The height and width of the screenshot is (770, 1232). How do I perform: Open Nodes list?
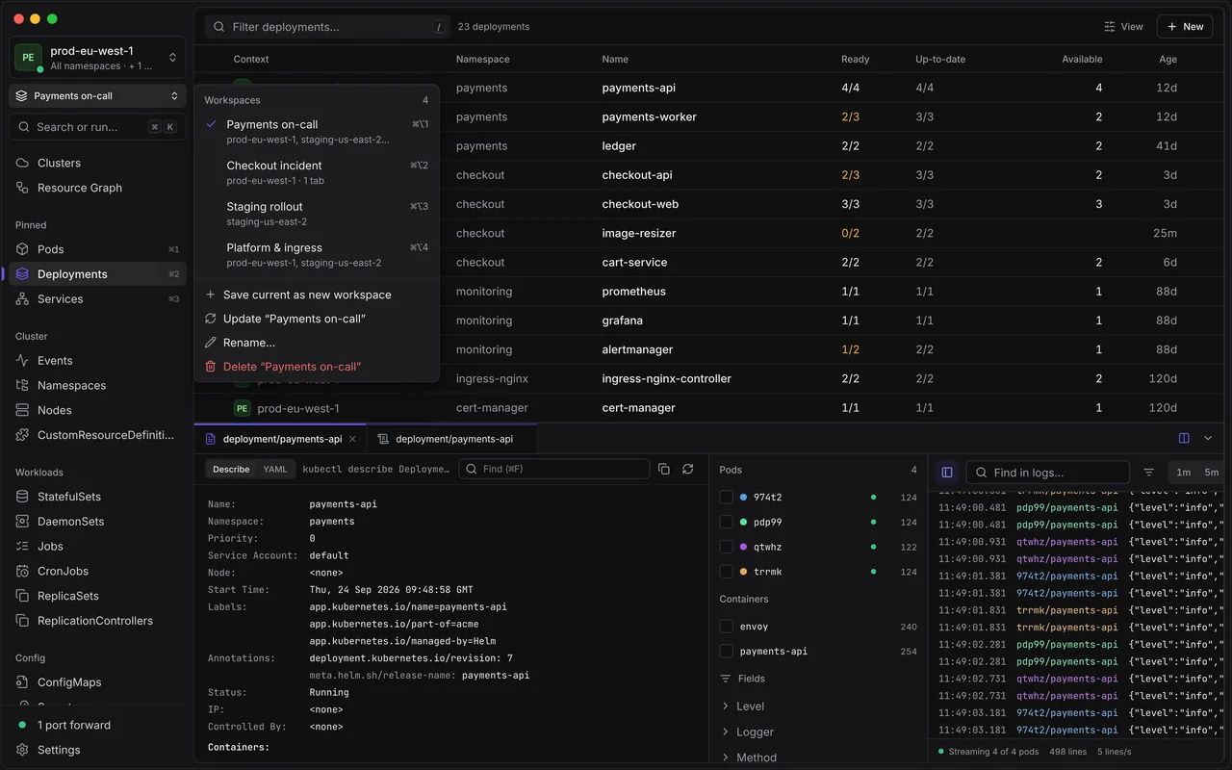coord(97,410)
